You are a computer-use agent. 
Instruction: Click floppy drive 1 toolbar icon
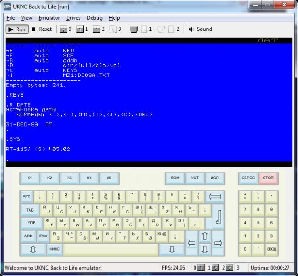coord(82,29)
